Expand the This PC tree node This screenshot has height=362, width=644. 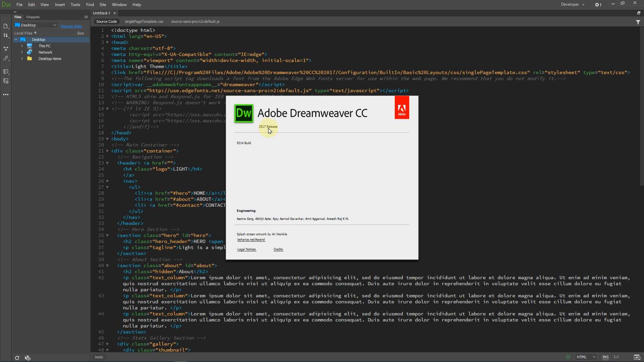coord(22,46)
